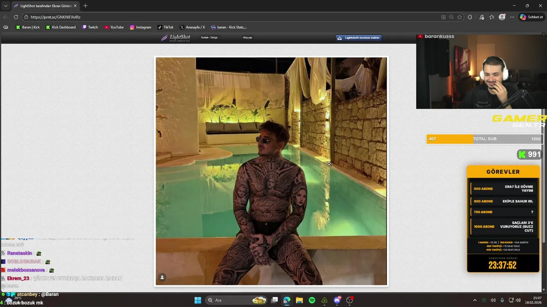
Task: Add page to favorites star
Action: click(460, 17)
